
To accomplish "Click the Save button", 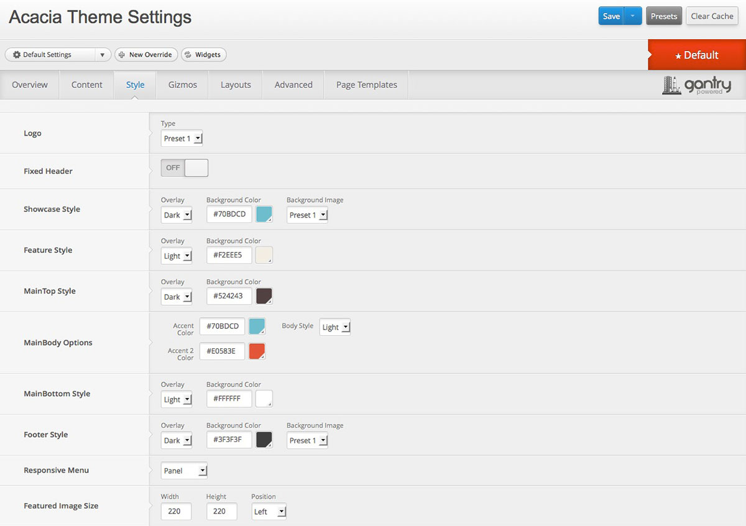I will [612, 16].
